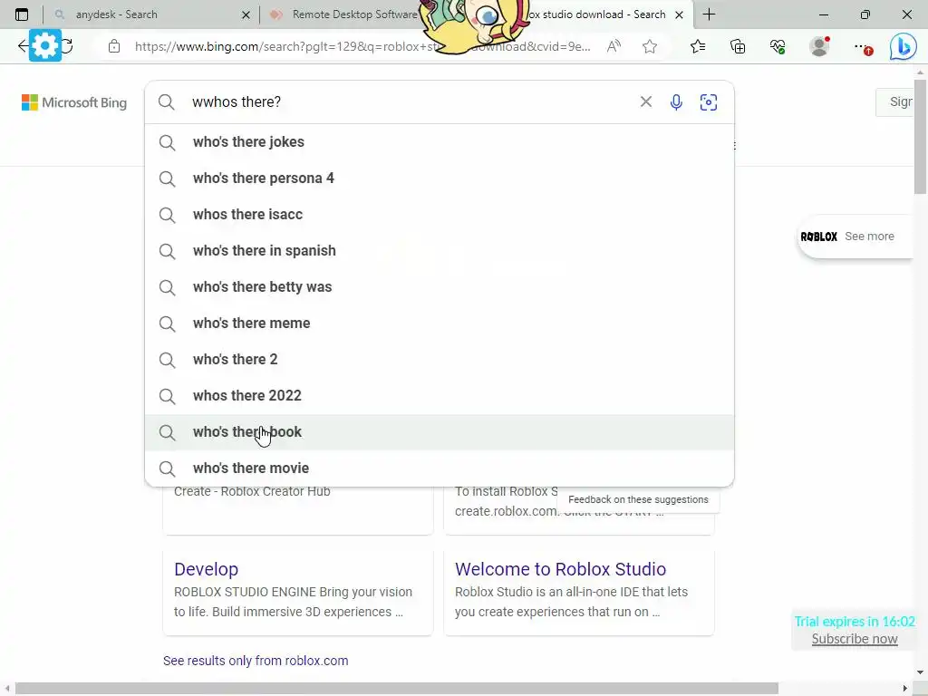Click ROBLOX See more card
This screenshot has height=696, width=928.
(x=855, y=237)
